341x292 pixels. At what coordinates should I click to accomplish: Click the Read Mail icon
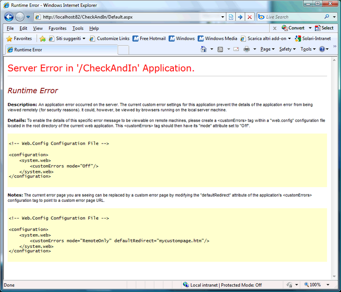click(x=236, y=49)
